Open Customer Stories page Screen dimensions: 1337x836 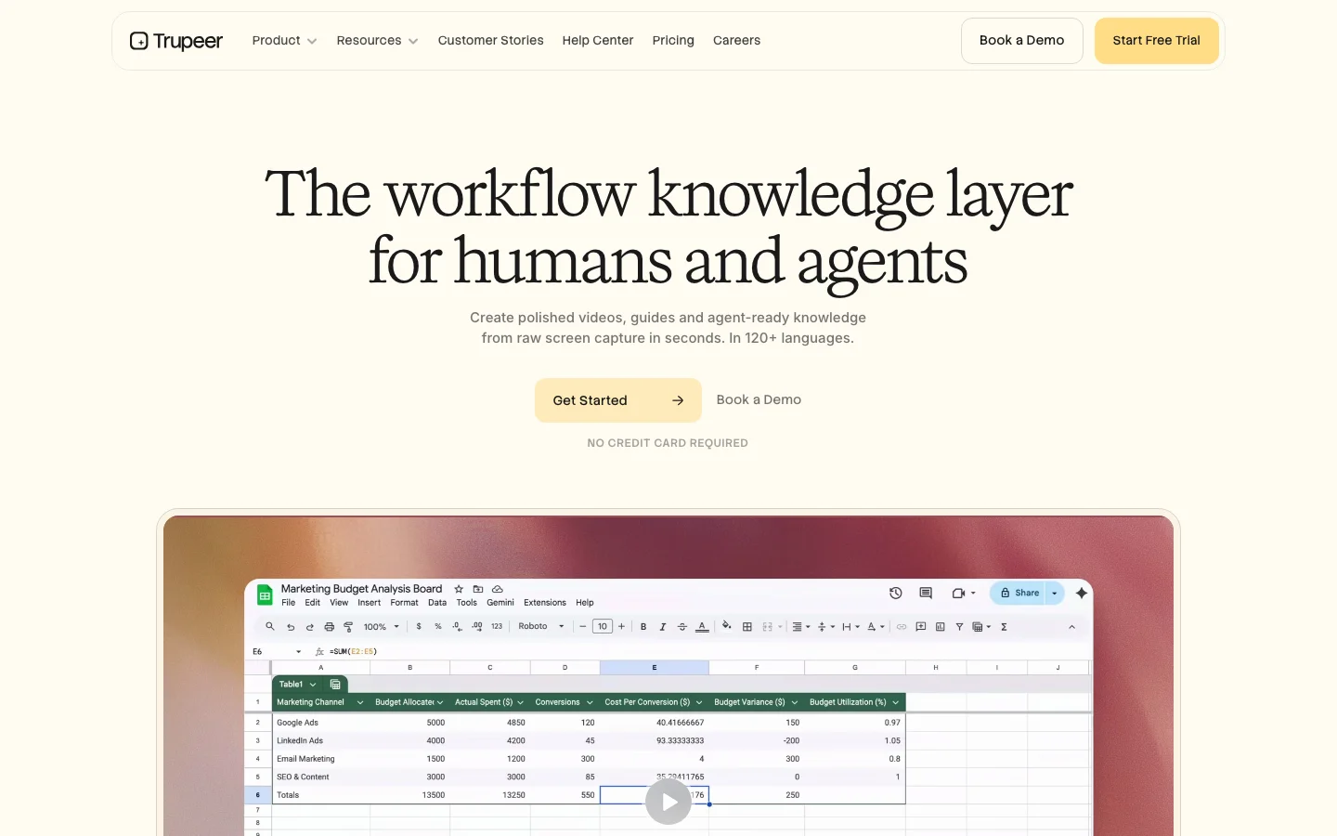pyautogui.click(x=490, y=41)
